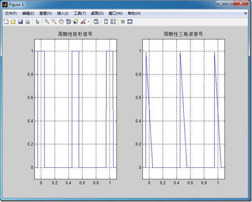
Task: Save the figure with the floppy icon
Action: click(20, 22)
